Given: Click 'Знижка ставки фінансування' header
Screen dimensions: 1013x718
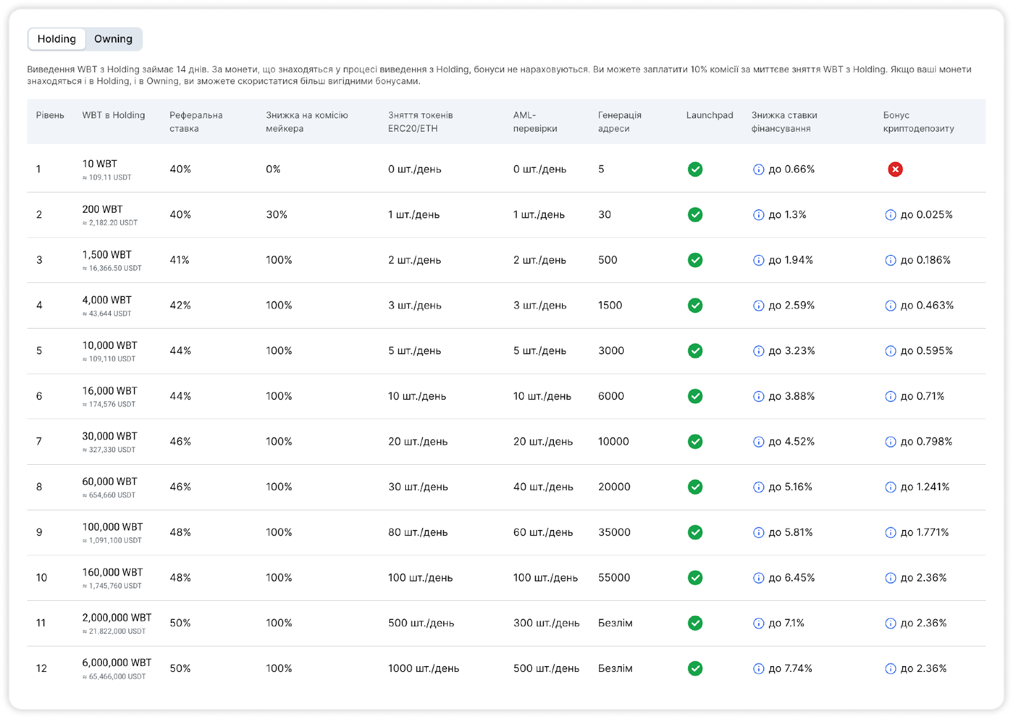Looking at the screenshot, I should pos(784,122).
